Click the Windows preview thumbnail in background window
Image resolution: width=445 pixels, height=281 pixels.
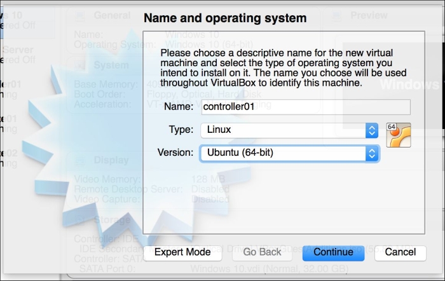[x=394, y=85]
